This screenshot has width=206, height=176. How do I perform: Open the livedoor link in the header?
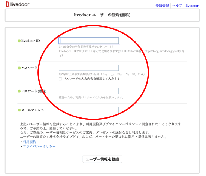tap(192, 6)
